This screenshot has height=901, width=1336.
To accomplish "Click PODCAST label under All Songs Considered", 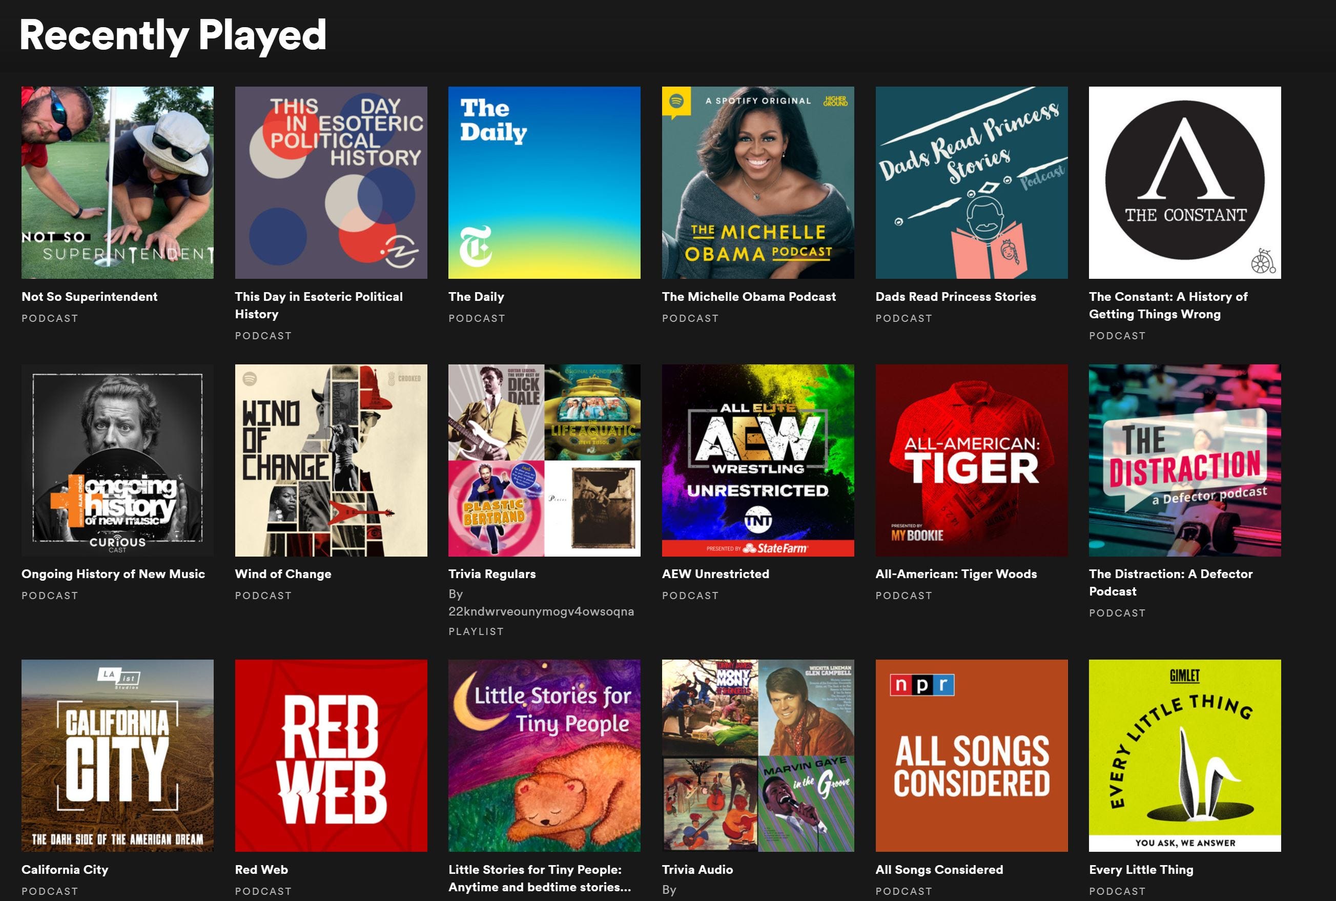I will [904, 891].
